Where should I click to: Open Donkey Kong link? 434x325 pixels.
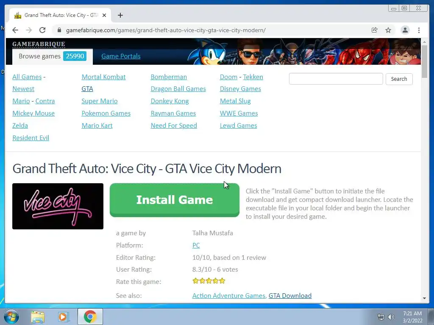170,101
